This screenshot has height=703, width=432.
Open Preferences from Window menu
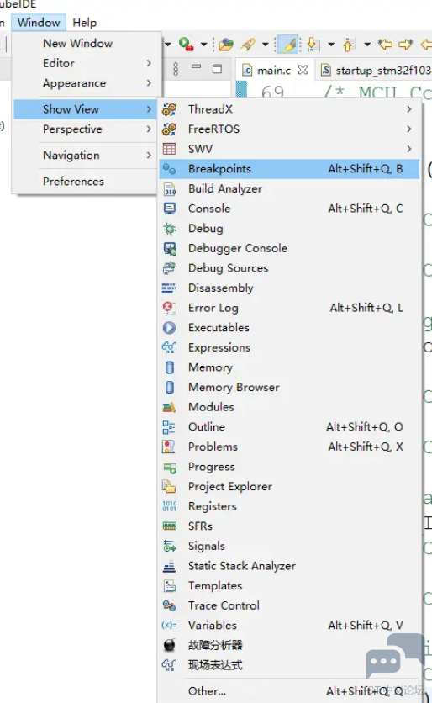[x=87, y=181]
